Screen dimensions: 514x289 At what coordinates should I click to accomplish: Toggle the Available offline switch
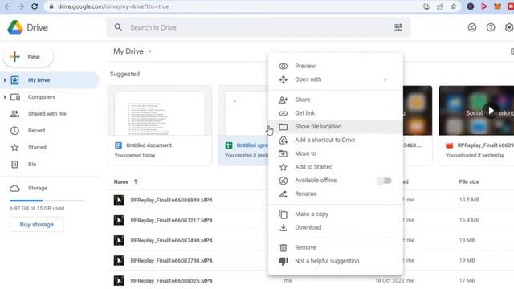click(x=384, y=181)
